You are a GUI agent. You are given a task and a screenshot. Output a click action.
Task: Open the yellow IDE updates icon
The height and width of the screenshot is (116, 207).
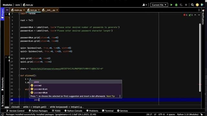point(197,5)
